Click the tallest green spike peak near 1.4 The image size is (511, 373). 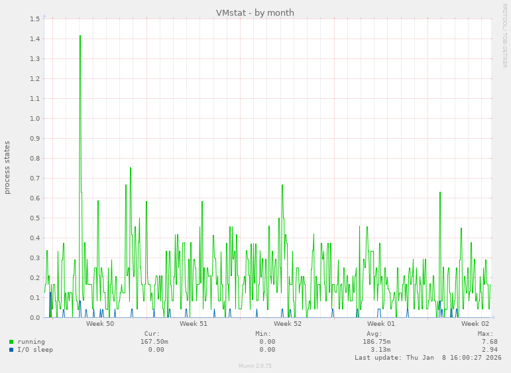(x=80, y=36)
